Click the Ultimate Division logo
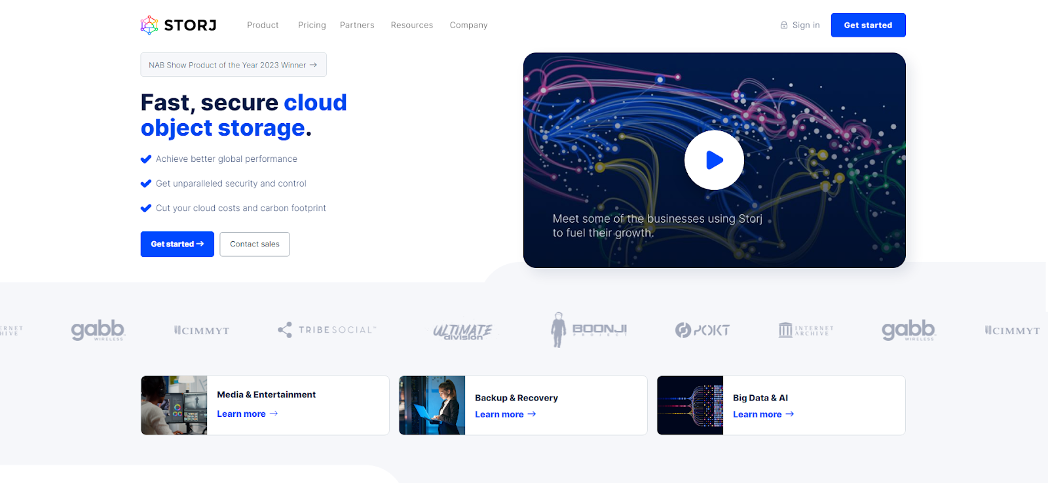 462,330
